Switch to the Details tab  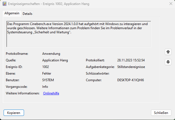pyautogui.click(x=27, y=14)
